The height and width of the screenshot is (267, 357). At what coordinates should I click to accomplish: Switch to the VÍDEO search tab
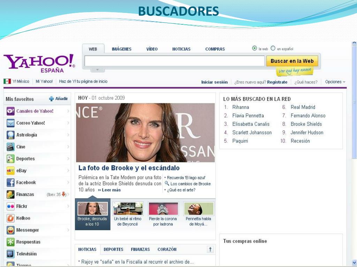pyautogui.click(x=152, y=49)
